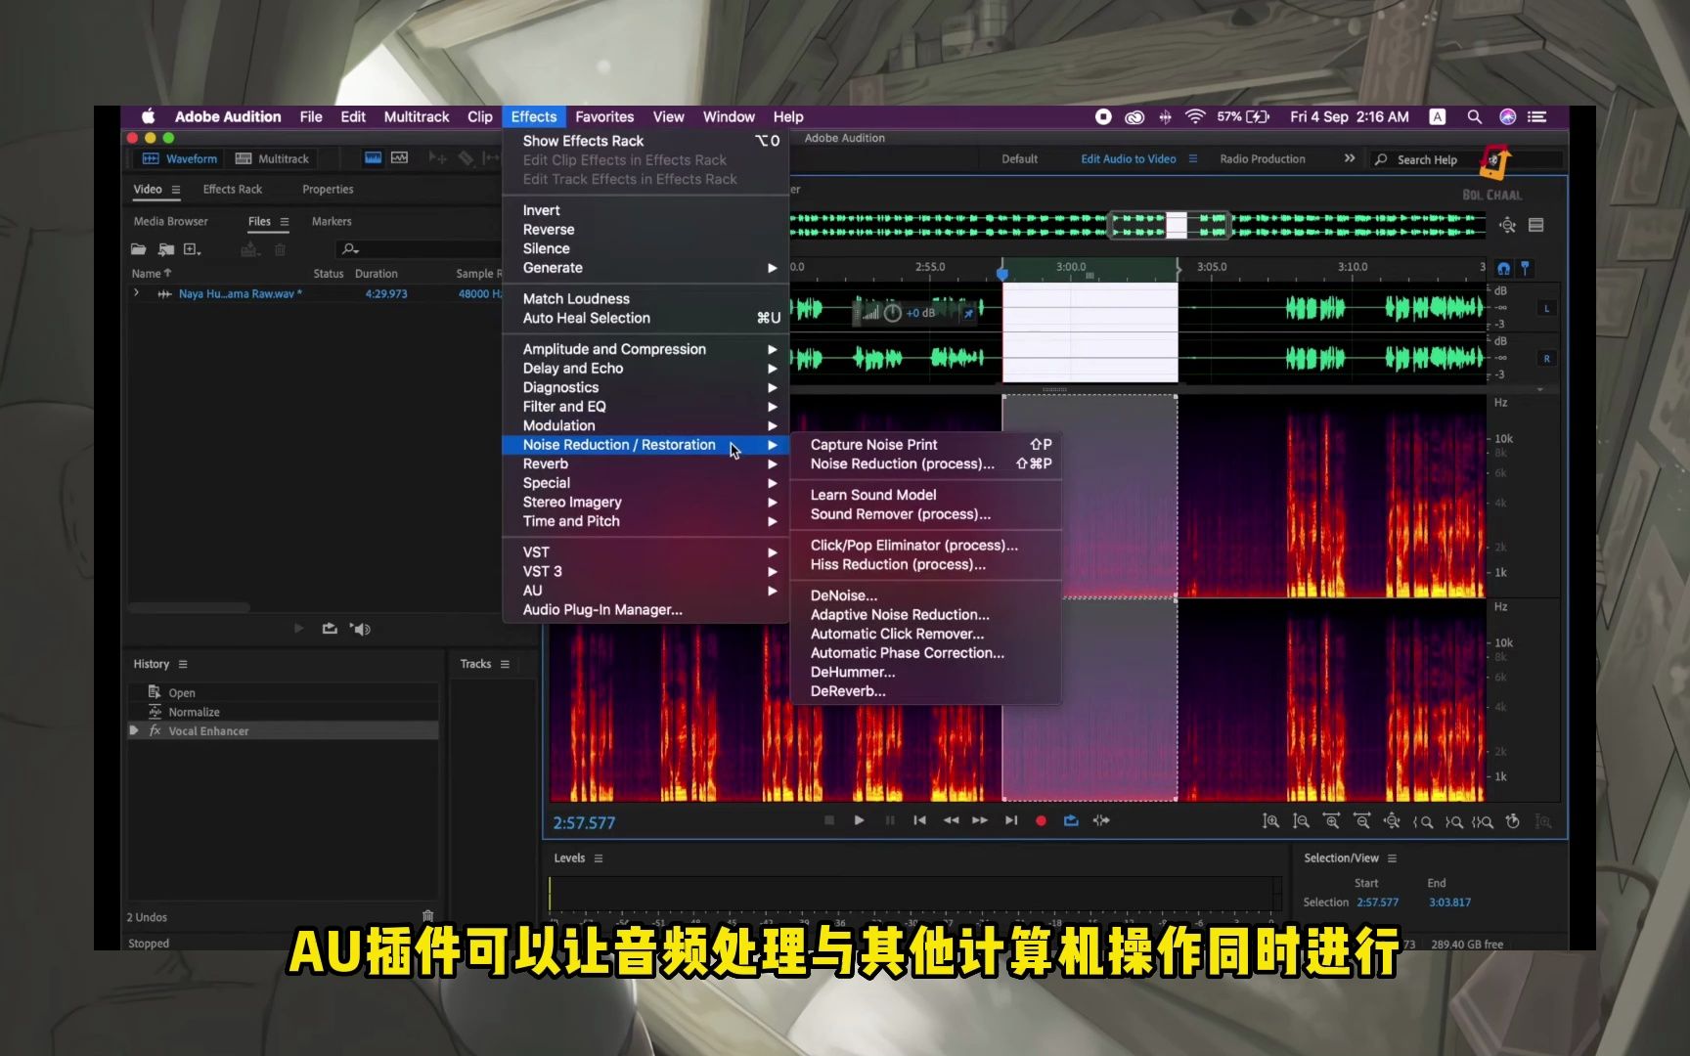Select the Default workspace
The height and width of the screenshot is (1056, 1690).
(1019, 159)
